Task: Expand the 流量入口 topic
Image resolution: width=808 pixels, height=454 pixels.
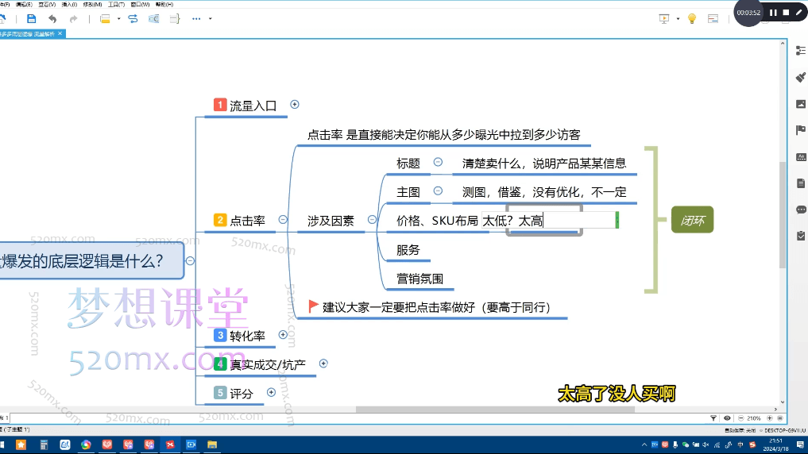Action: pos(295,105)
